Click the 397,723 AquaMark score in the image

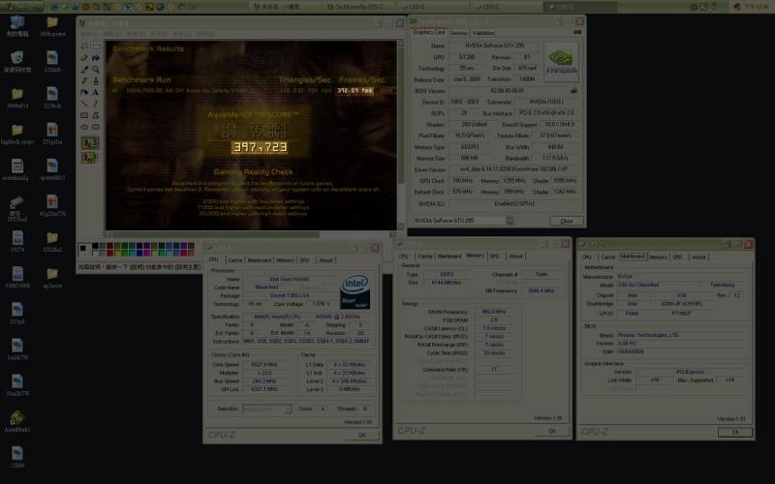point(260,147)
